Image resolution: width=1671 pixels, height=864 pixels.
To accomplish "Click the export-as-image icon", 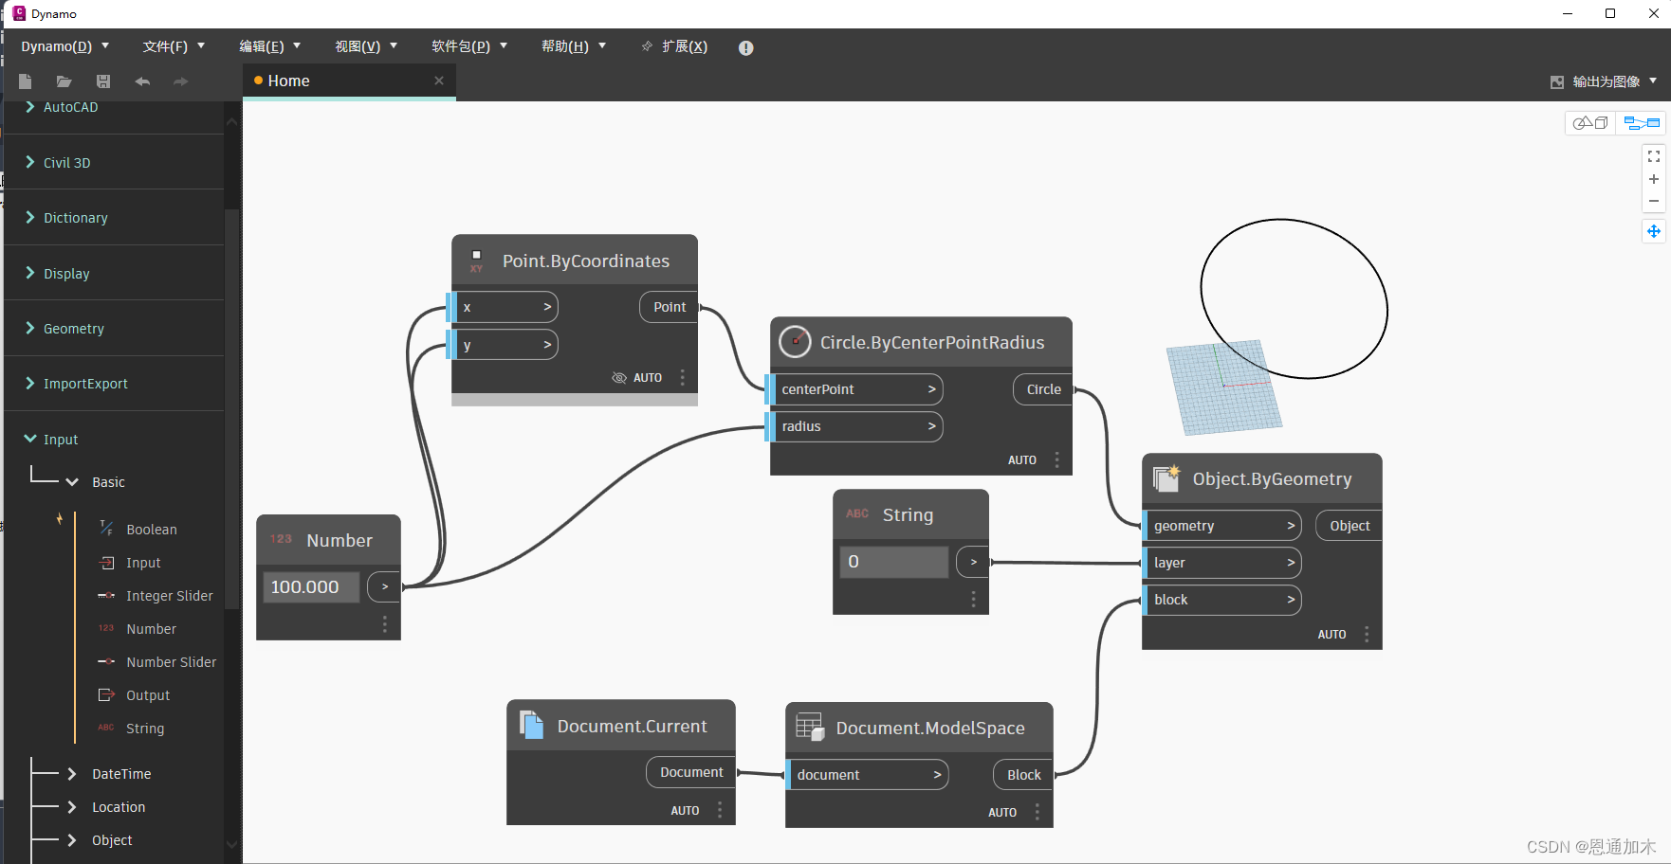I will point(1557,82).
